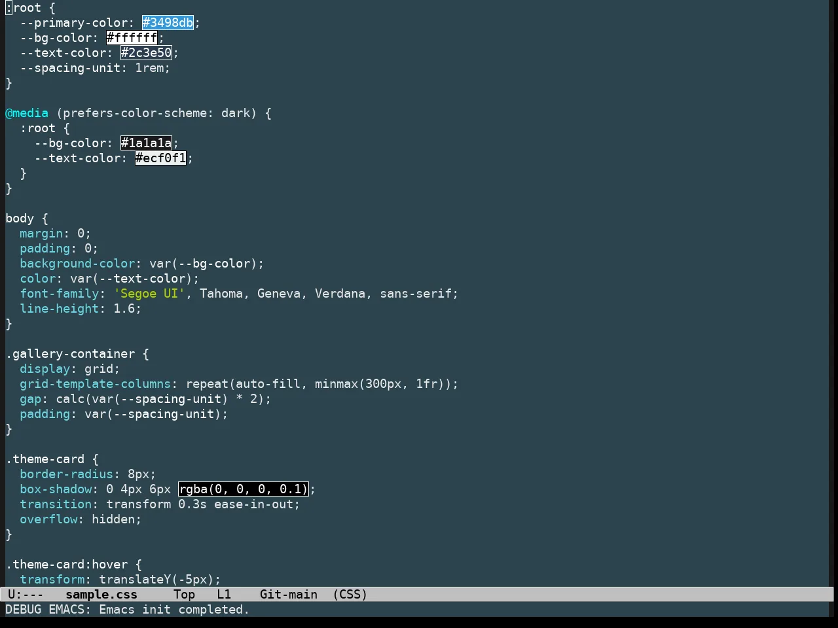Click the #3498db primary color value

point(168,23)
